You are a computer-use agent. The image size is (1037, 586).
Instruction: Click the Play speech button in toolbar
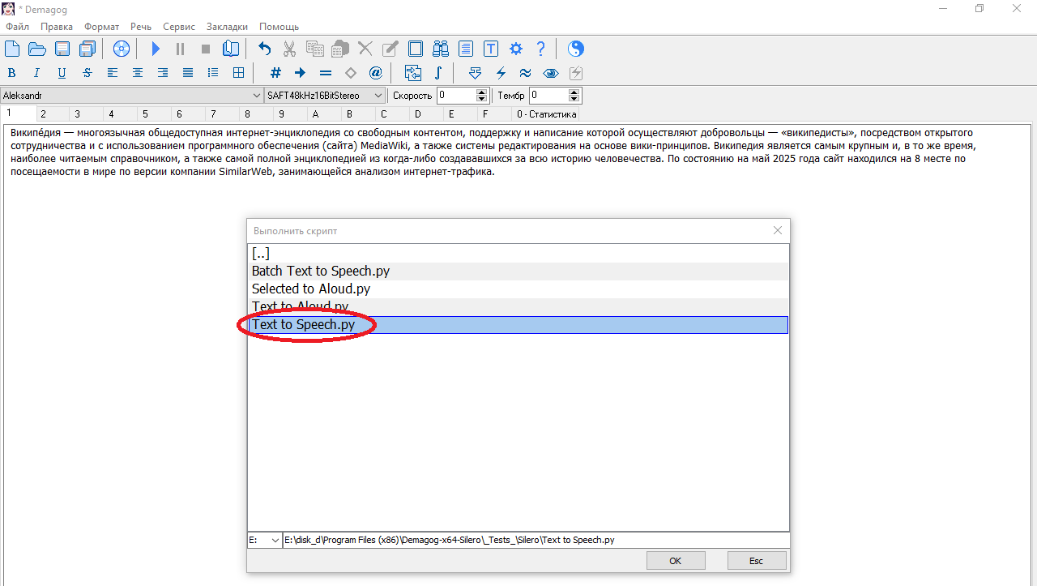click(156, 49)
